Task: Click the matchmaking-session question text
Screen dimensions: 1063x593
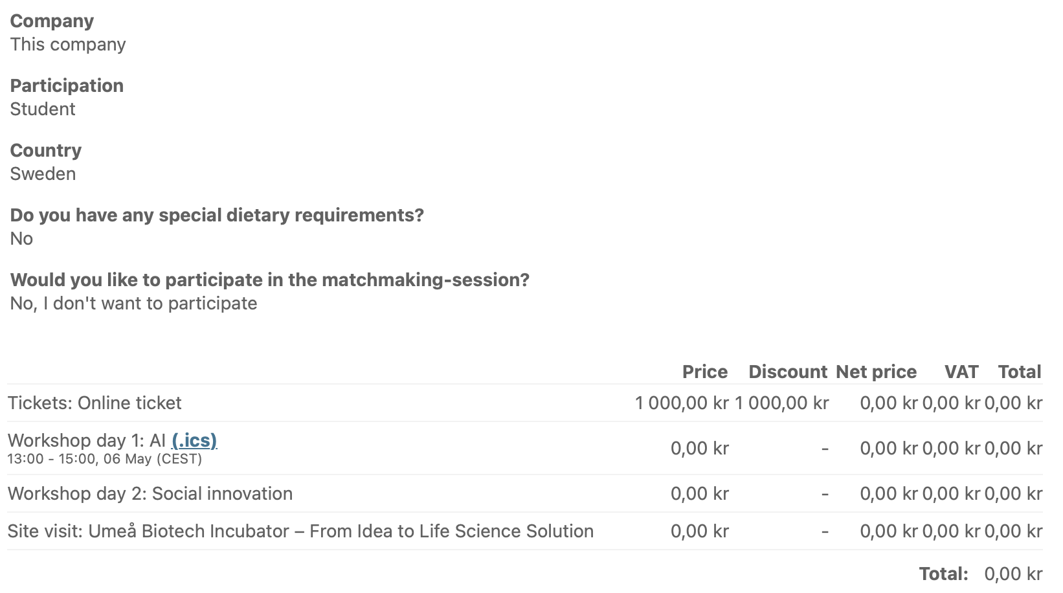Action: point(270,280)
